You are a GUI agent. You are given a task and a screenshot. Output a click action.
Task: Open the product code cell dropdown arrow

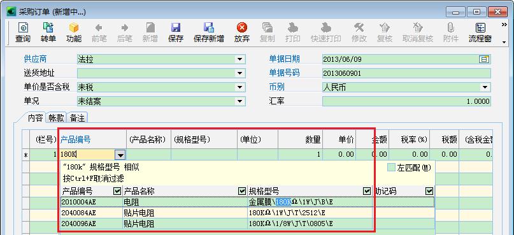pyautogui.click(x=120, y=155)
